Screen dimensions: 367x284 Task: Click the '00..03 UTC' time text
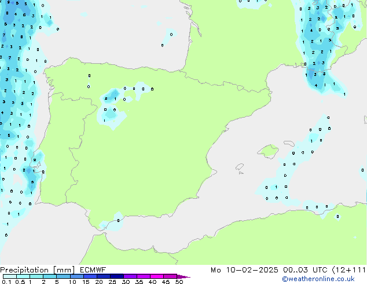tap(305, 270)
